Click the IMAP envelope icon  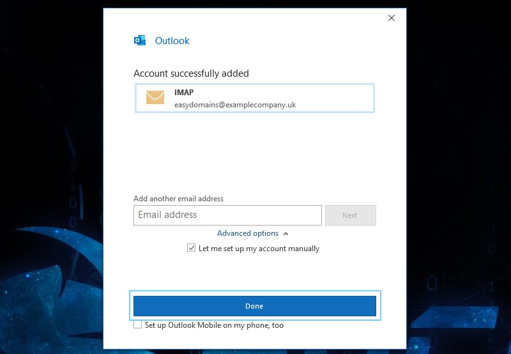(x=155, y=98)
